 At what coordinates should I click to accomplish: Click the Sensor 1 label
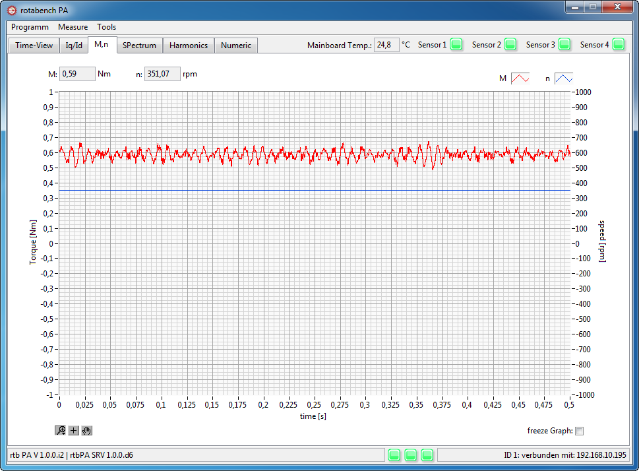[x=432, y=45]
